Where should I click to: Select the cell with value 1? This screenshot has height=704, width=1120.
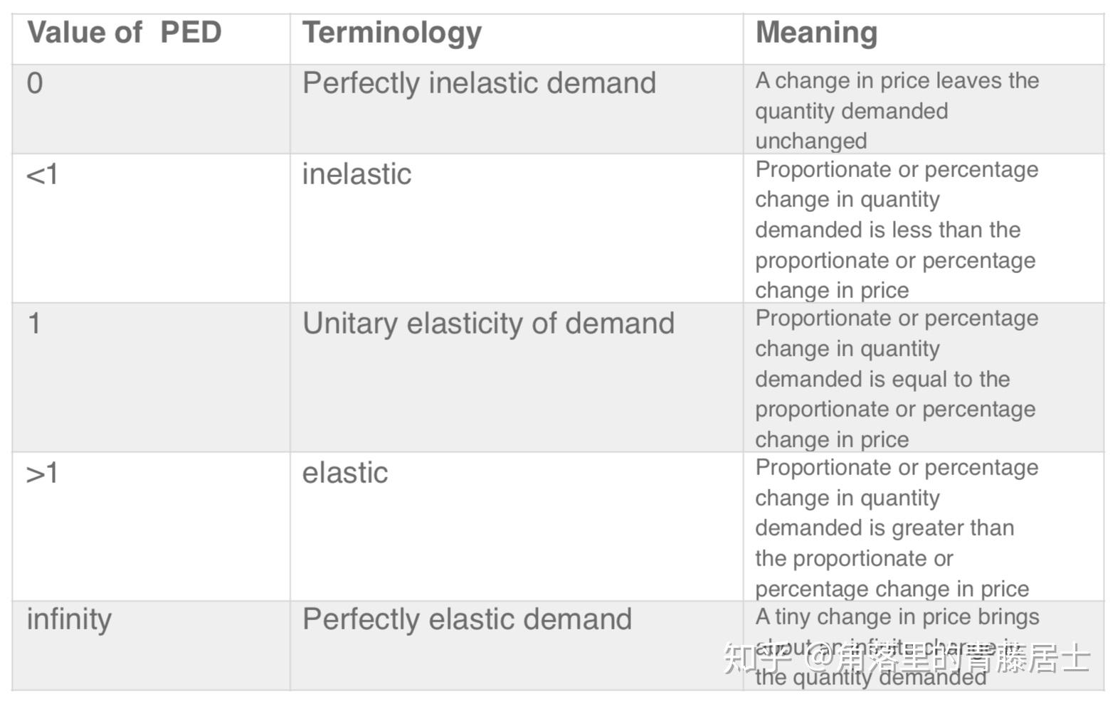34,324
